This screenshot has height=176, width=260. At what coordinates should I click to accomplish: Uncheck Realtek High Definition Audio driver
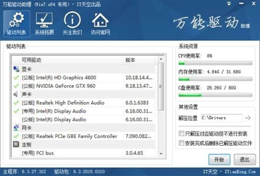[x=16, y=103]
